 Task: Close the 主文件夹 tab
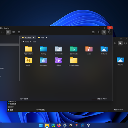point(33,37)
